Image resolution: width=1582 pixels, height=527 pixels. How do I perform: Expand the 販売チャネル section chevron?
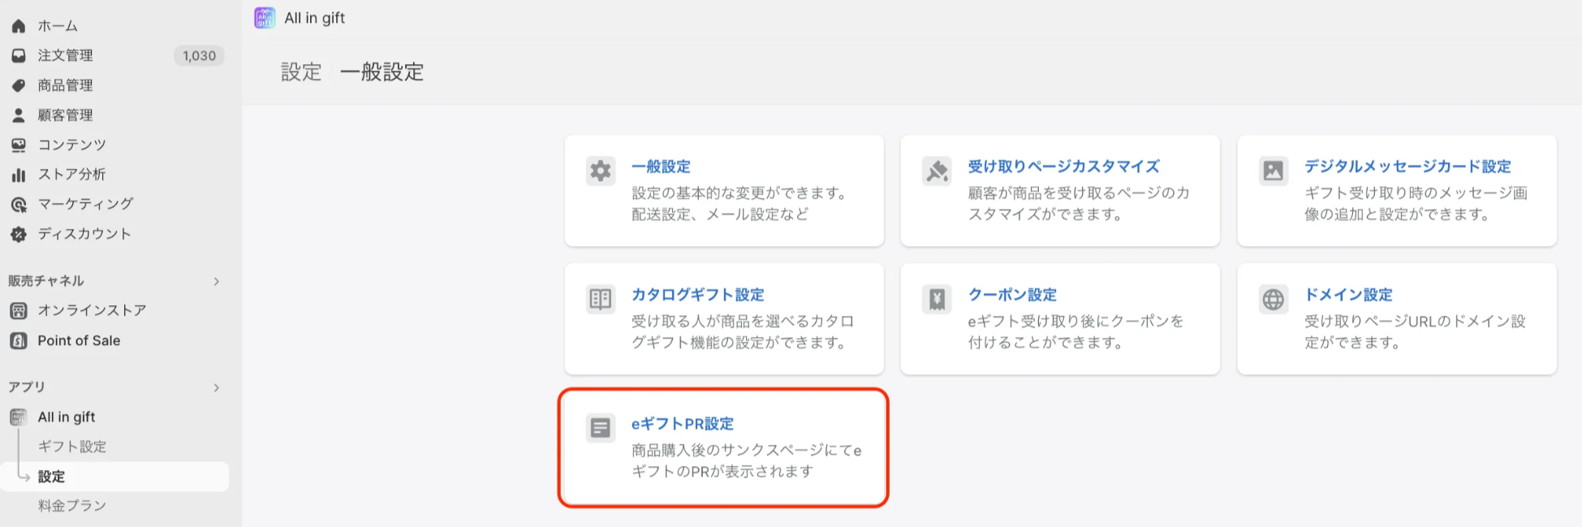(x=216, y=281)
